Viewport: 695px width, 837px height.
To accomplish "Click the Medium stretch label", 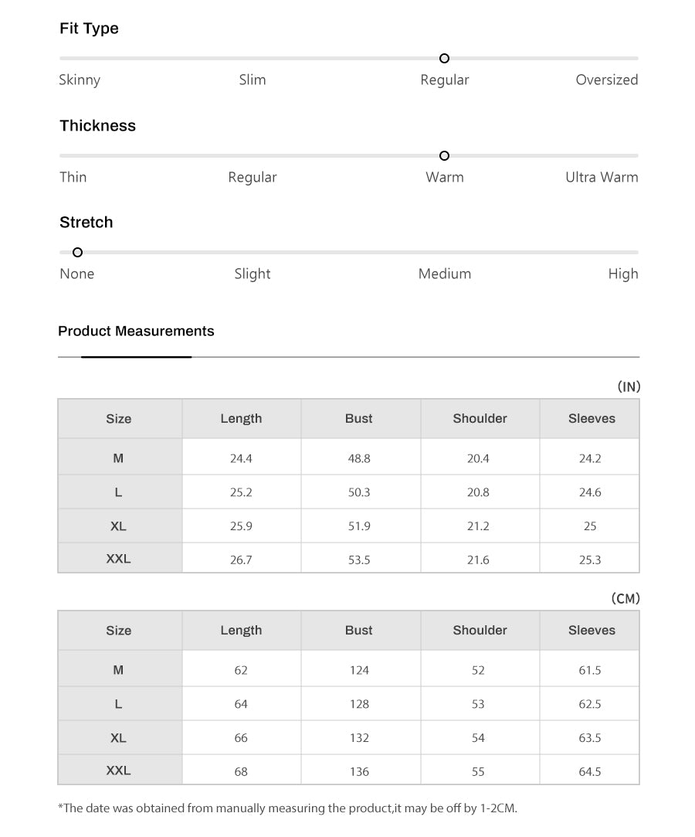I will (445, 274).
